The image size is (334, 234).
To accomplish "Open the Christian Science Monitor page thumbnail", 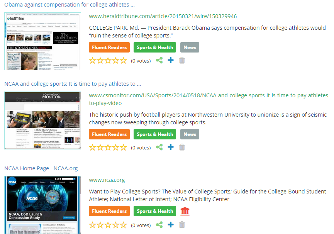I will click(42, 120).
